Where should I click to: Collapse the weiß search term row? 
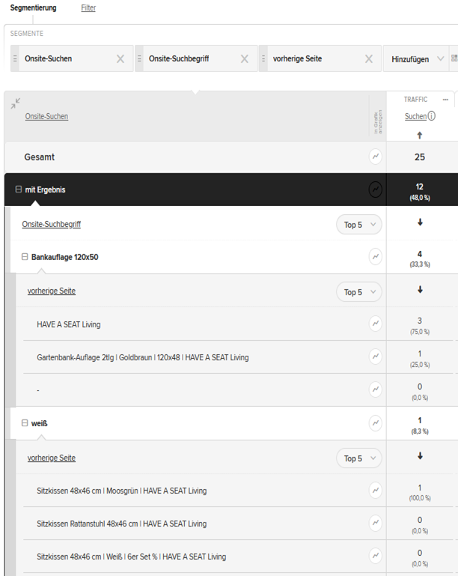pyautogui.click(x=25, y=423)
